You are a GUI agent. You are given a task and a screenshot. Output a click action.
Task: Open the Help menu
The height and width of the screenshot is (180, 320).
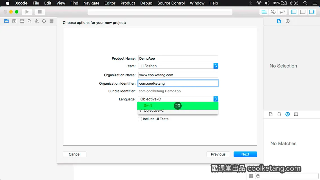(214, 3)
